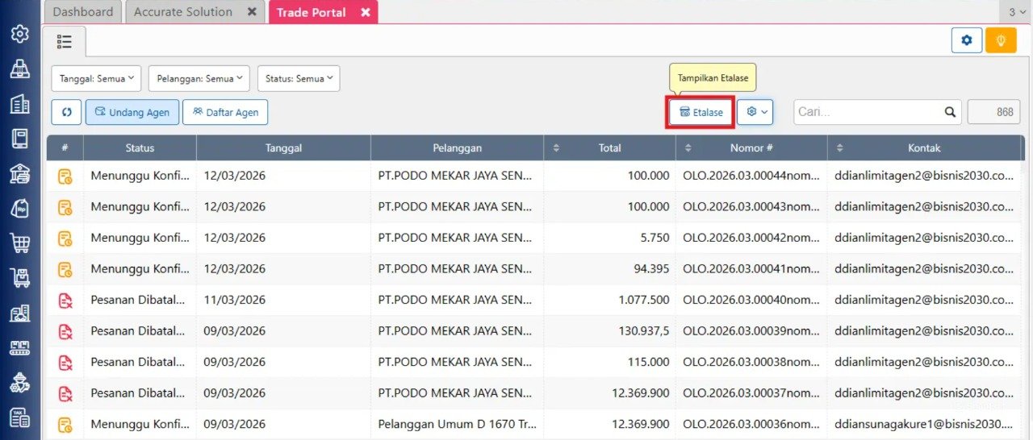Click status icon of order OLO.2026.03.00042
Viewport: 1033px width, 440px height.
click(65, 238)
